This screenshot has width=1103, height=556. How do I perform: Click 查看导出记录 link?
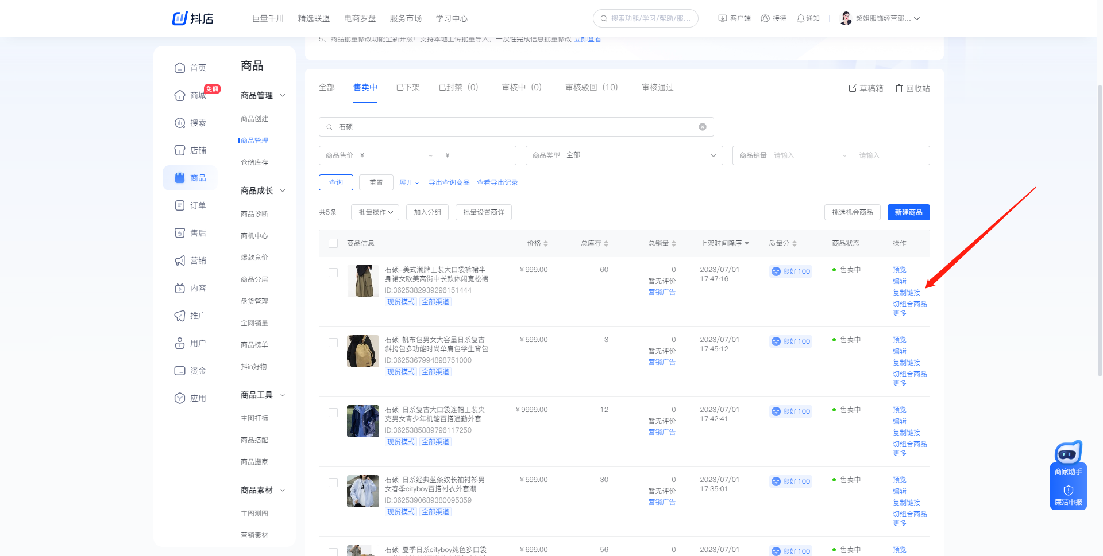tap(497, 182)
